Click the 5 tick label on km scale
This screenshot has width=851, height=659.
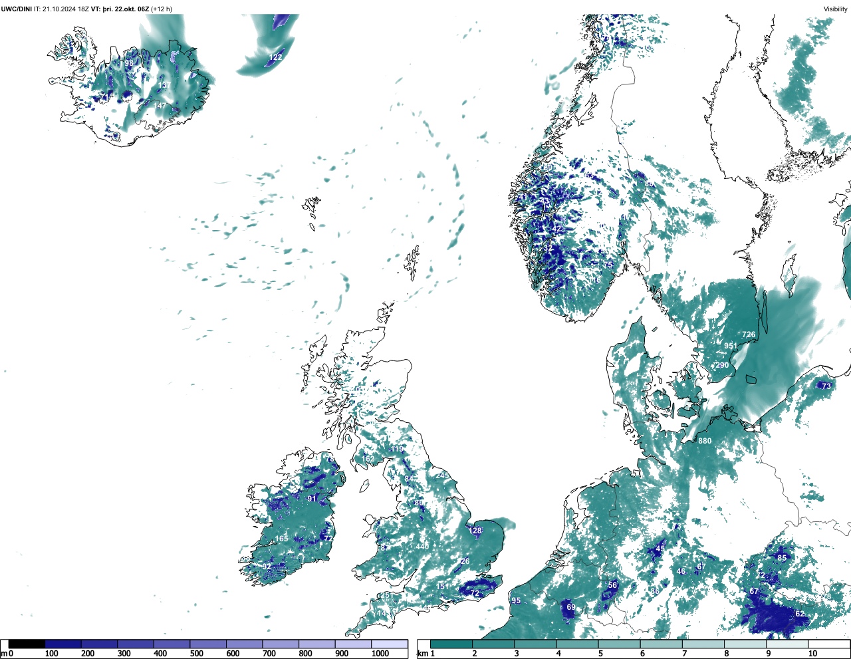tap(600, 654)
